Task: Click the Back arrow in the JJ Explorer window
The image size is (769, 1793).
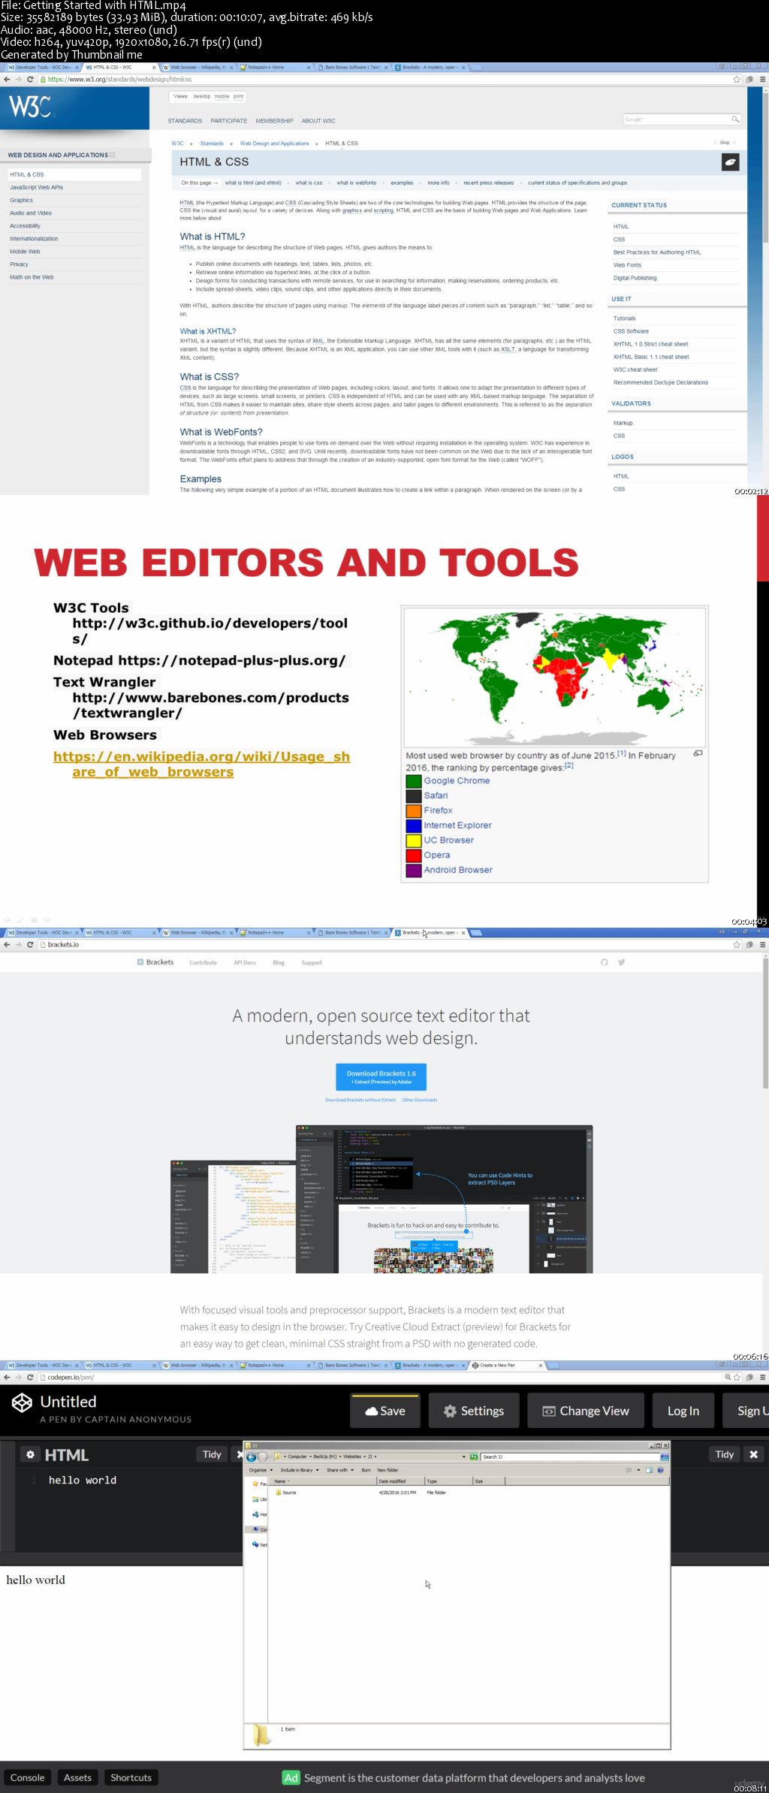Action: click(x=252, y=1456)
